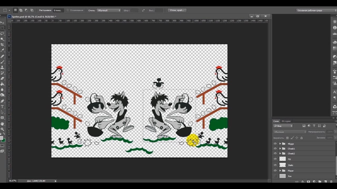Filter layers by adjustment type icon
The height and width of the screenshot is (189, 337).
tap(309, 126)
